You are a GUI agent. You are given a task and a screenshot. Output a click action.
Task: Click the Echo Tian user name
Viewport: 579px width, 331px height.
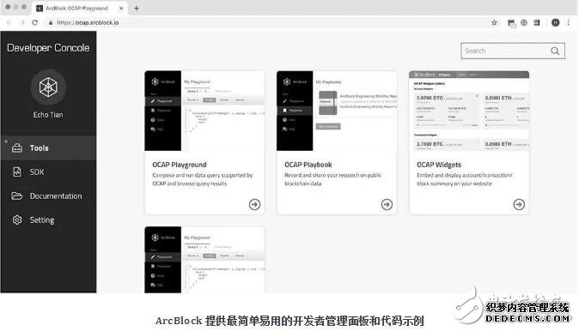48,115
